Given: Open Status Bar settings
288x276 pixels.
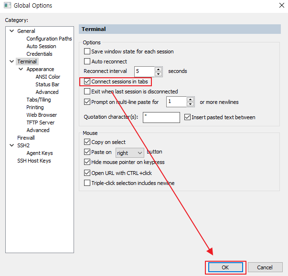Looking at the screenshot, I should [47, 84].
